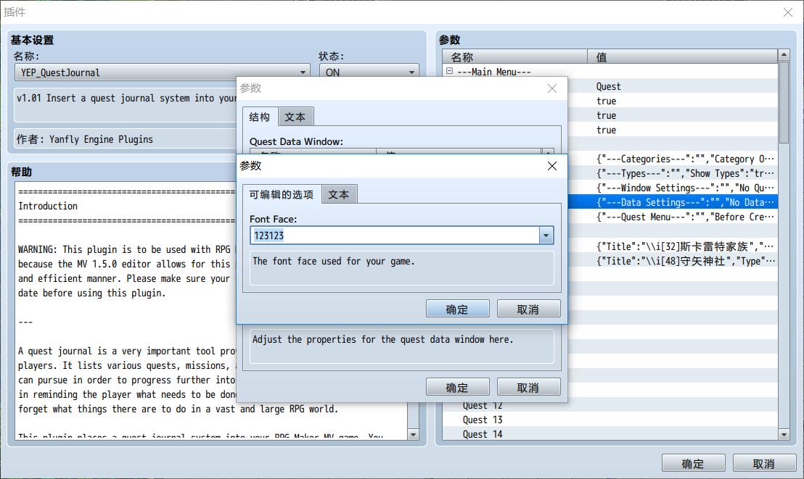Close the Quest Data Window dialog

point(552,88)
